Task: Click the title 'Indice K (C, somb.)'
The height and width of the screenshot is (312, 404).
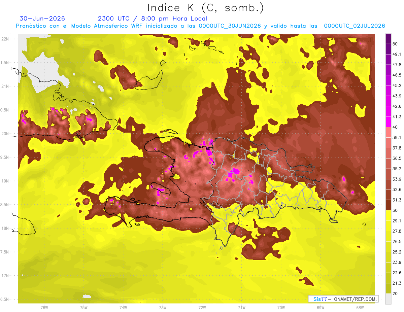Action: click(x=206, y=8)
